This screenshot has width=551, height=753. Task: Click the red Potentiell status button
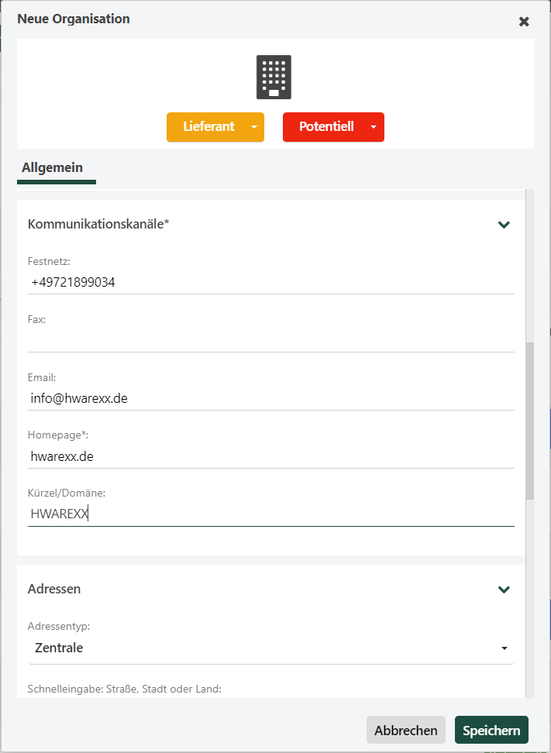coord(325,127)
